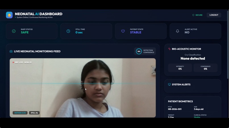Click the "None detected" cry classification
The height and width of the screenshot is (128, 229).
pyautogui.click(x=193, y=58)
